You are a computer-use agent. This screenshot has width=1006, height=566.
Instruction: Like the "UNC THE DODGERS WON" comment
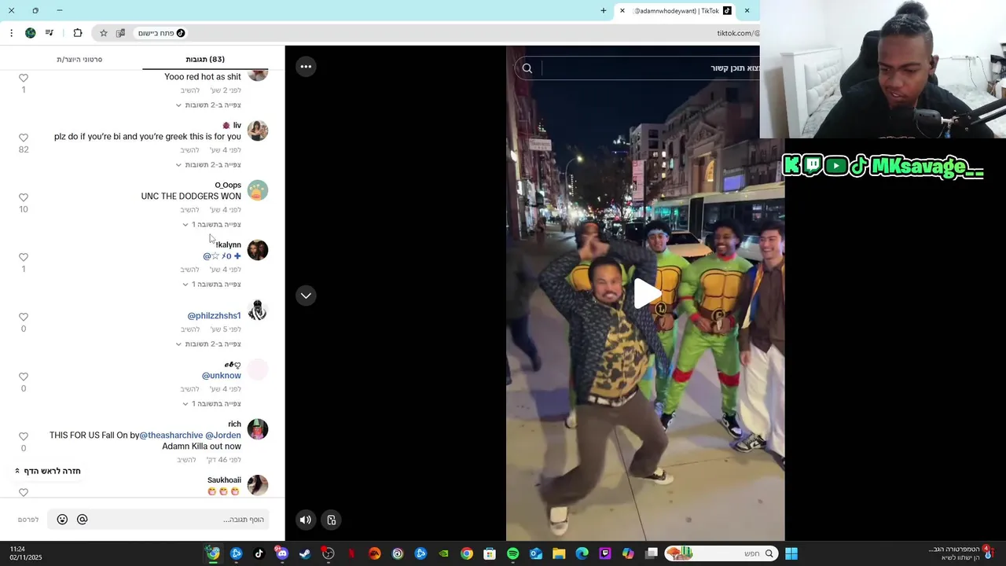tap(23, 197)
